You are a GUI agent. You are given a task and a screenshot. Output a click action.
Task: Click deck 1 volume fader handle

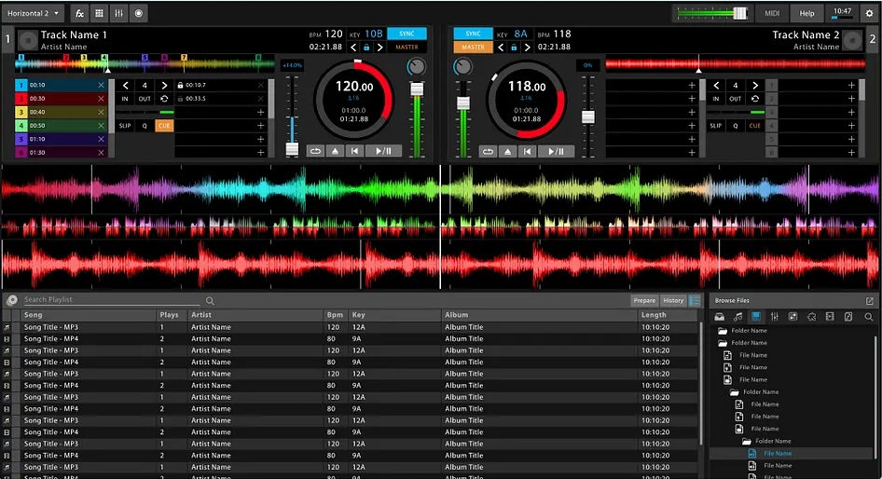pos(417,89)
